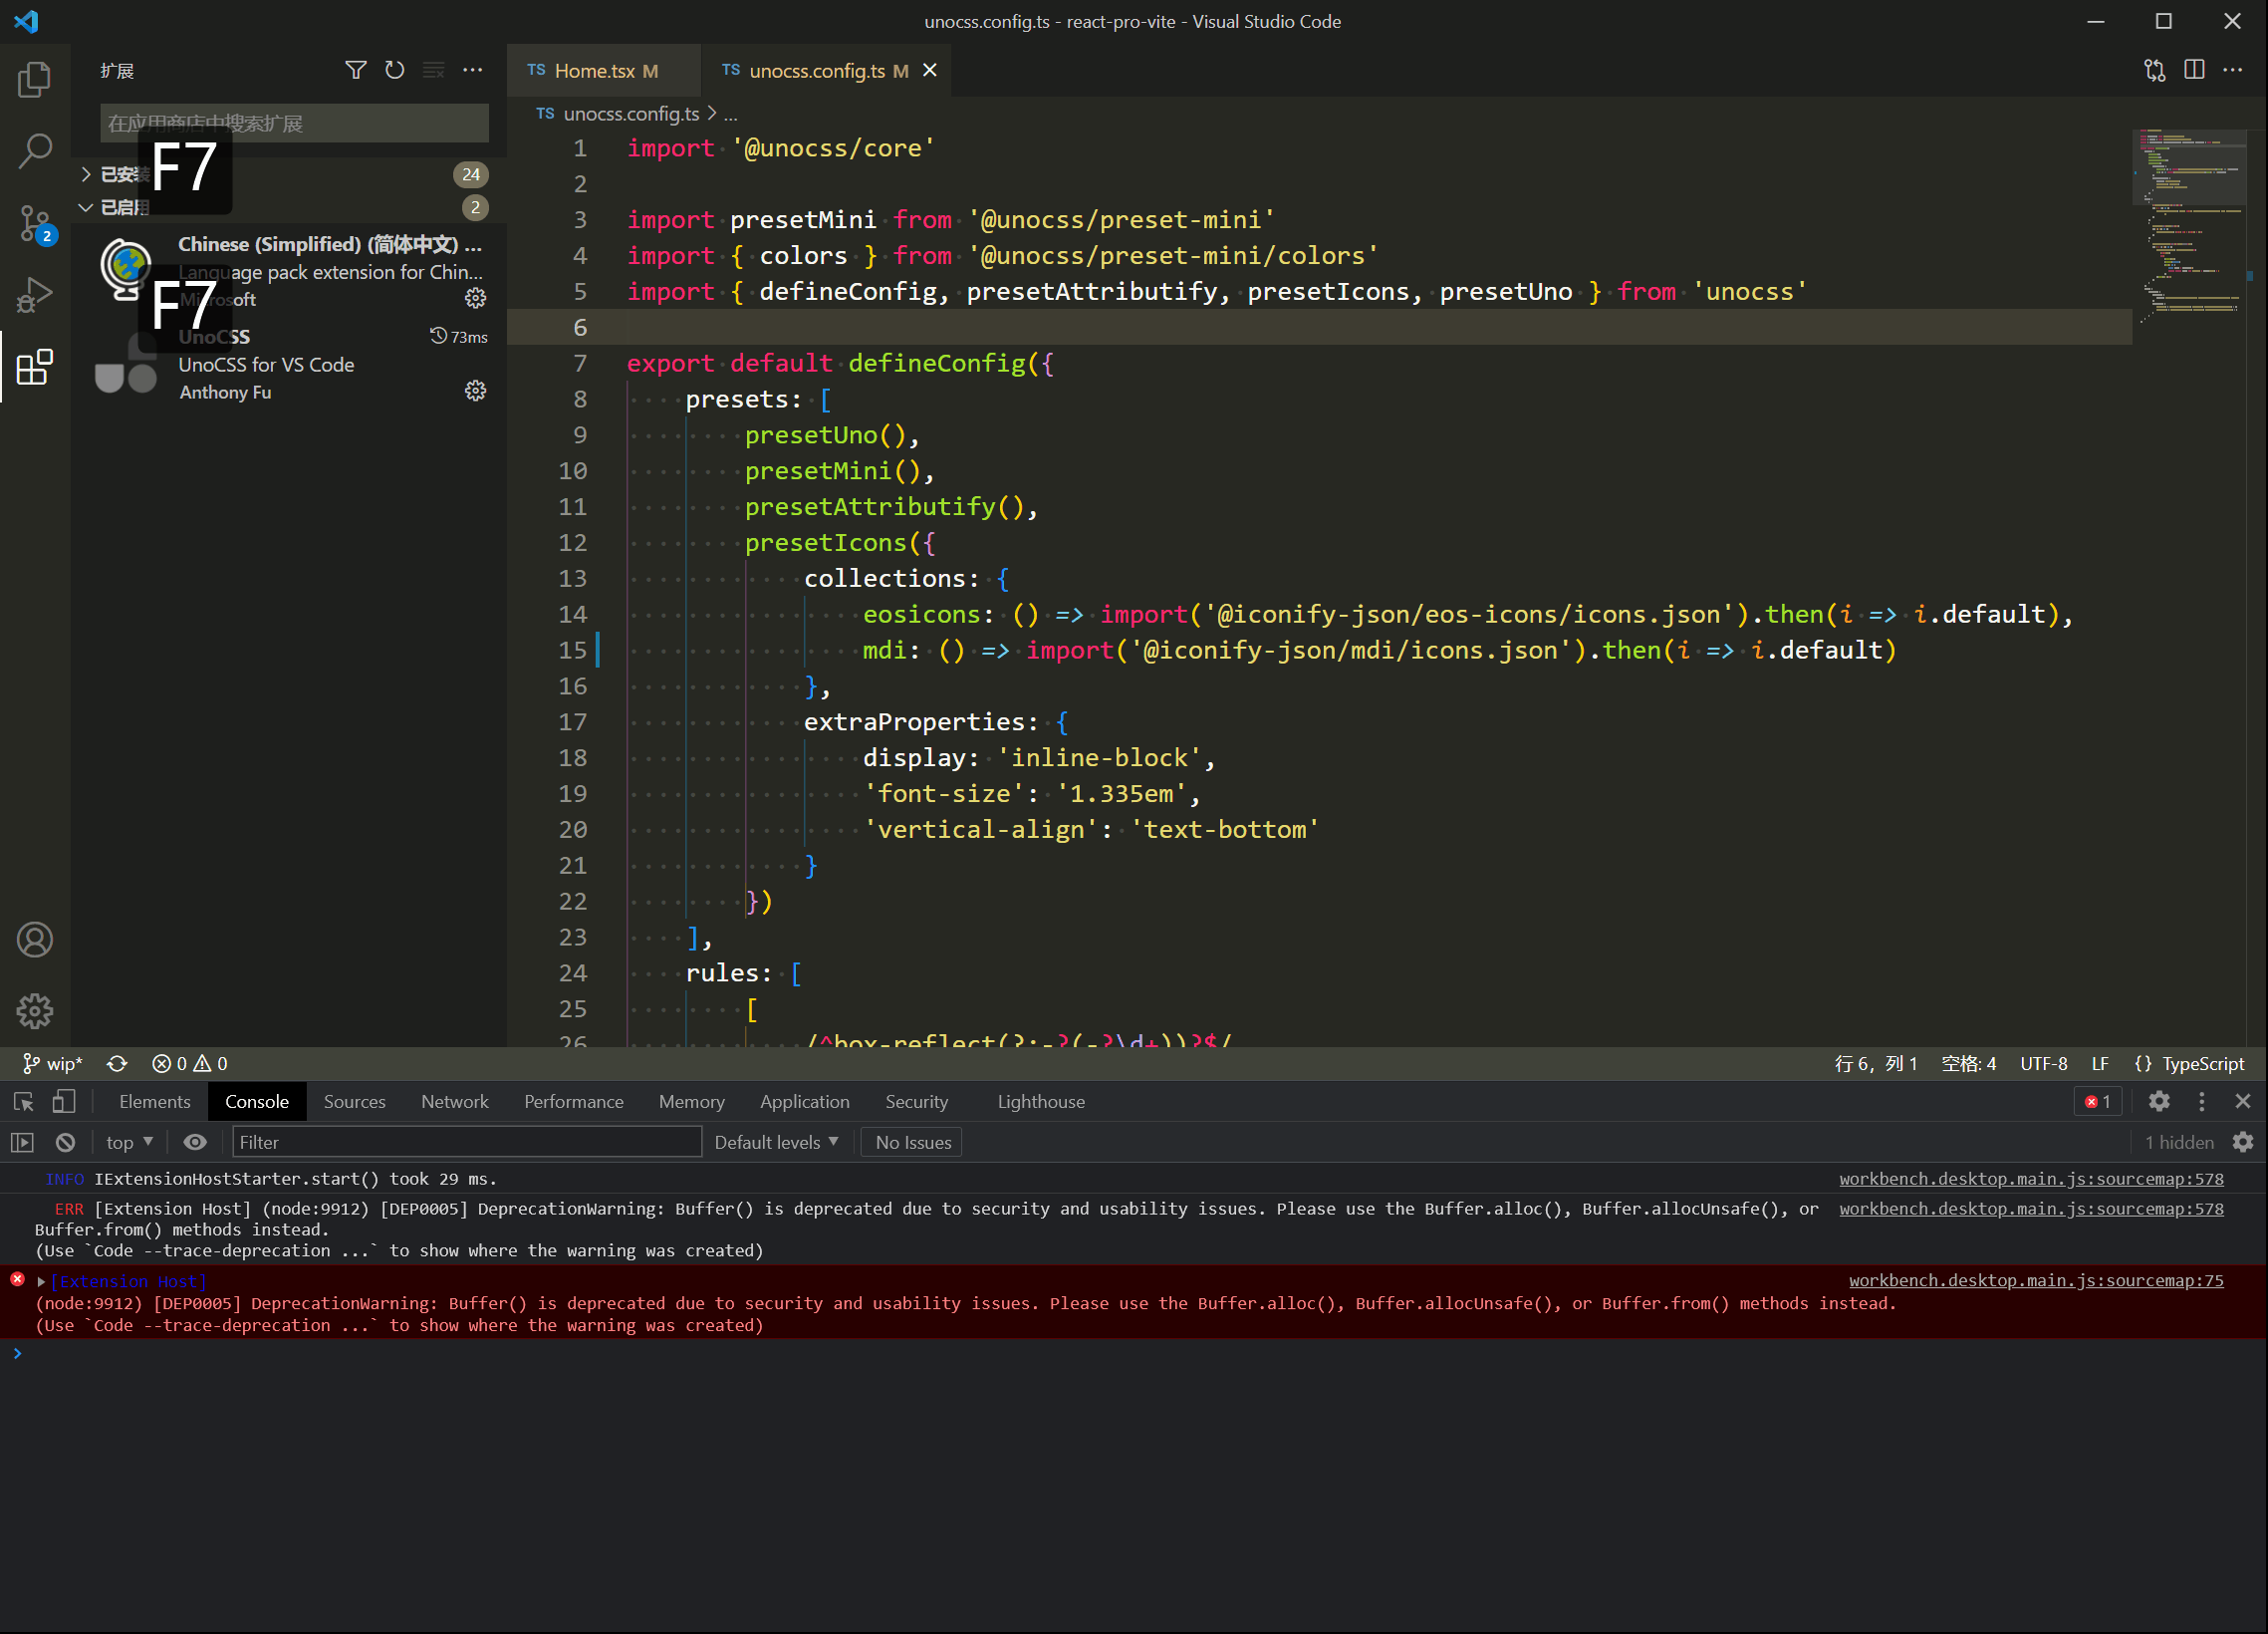Filter extensions using the funnel icon
This screenshot has width=2268, height=1634.
[355, 70]
